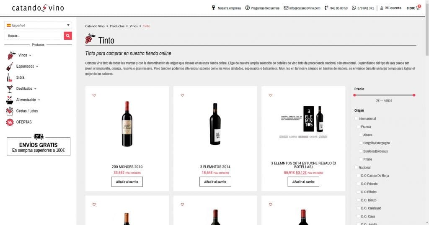Open the shopping cart icon

pyautogui.click(x=418, y=8)
